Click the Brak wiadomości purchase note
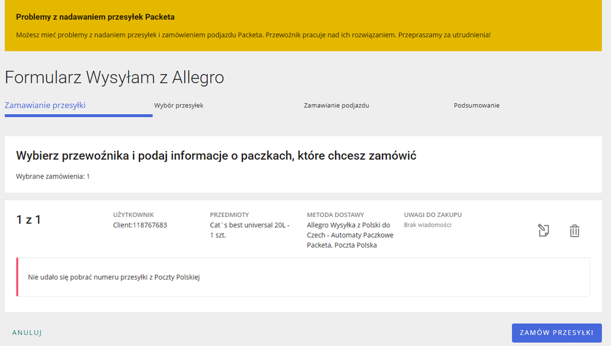Screen dimensions: 611x346 pos(427,225)
